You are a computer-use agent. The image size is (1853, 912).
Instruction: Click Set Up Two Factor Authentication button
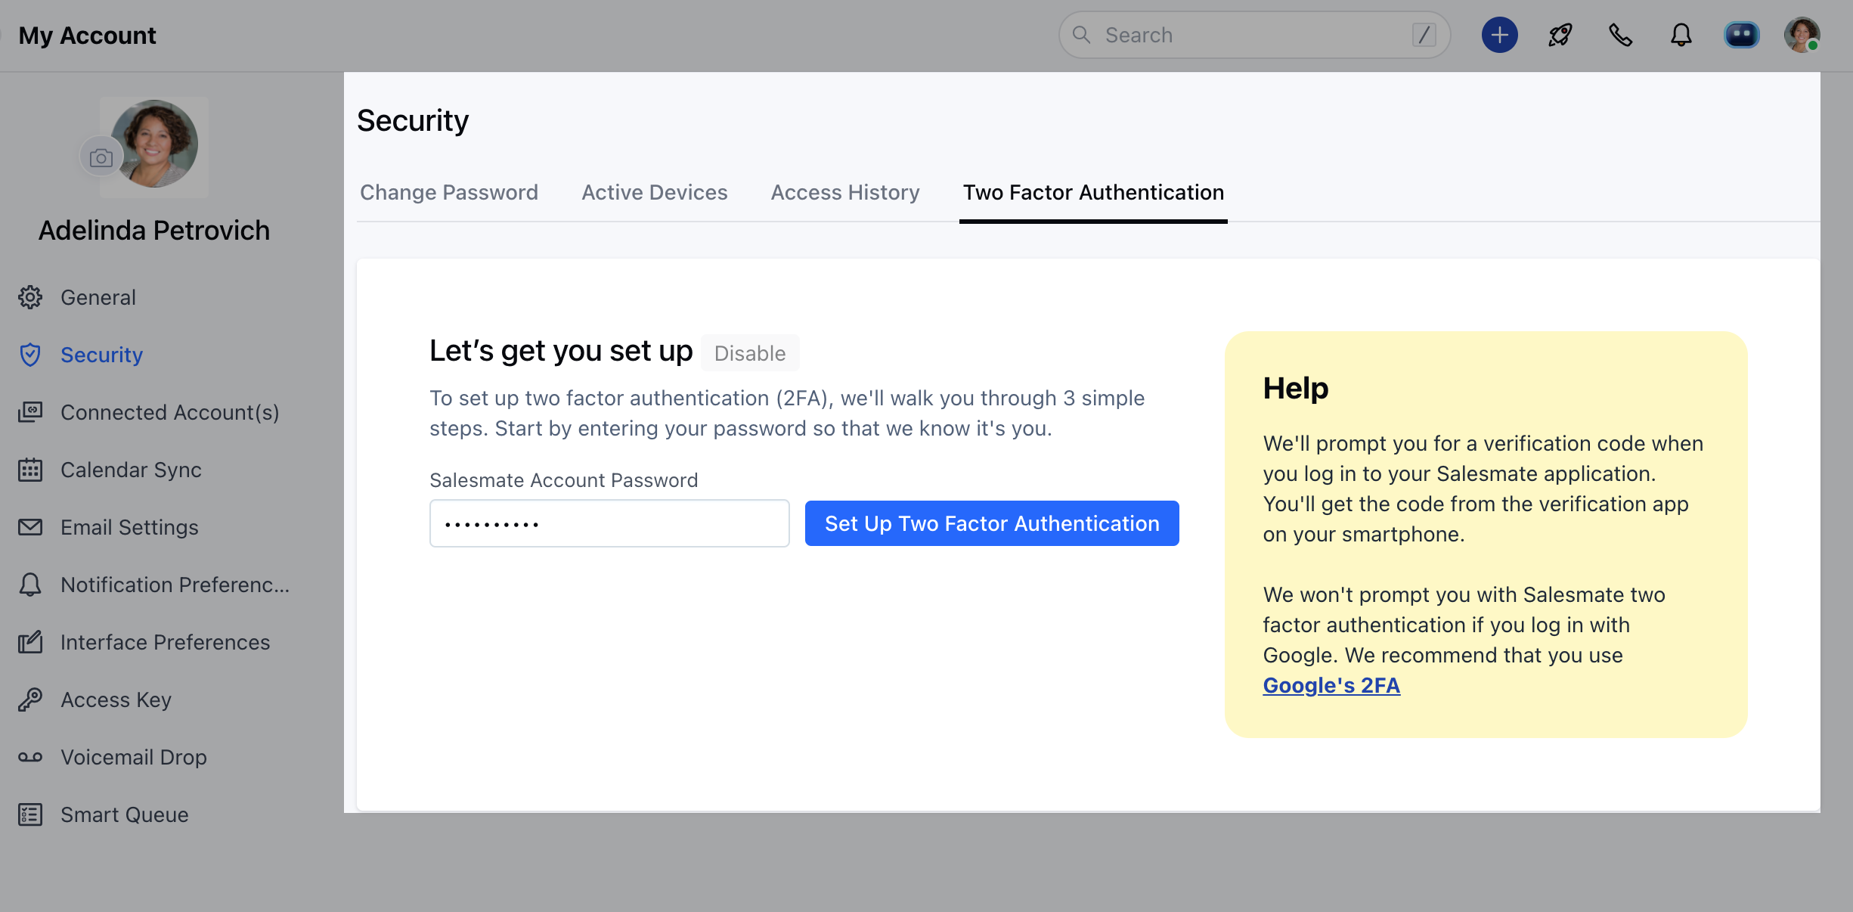pos(991,523)
